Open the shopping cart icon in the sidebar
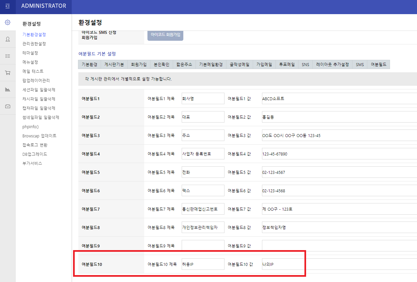Viewport: 417px width, 282px height. (x=8, y=73)
